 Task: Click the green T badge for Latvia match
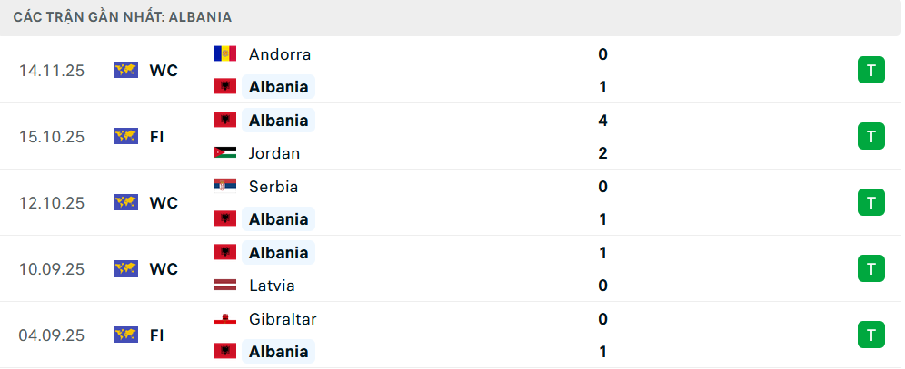(870, 269)
